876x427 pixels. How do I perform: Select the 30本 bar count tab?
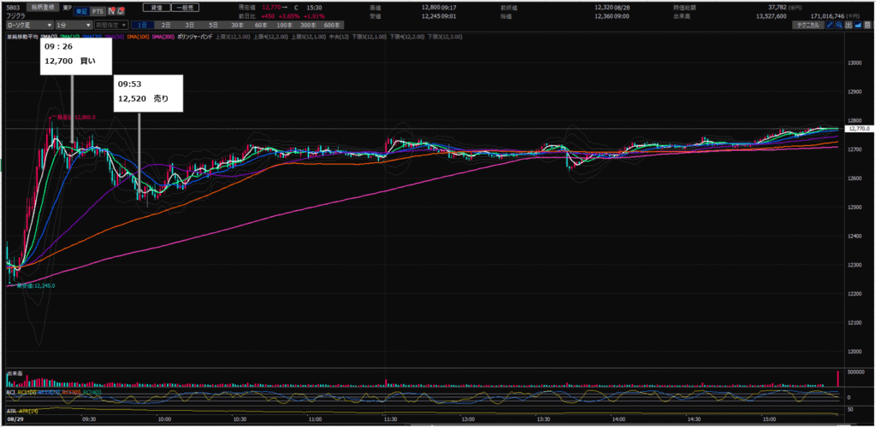point(237,26)
